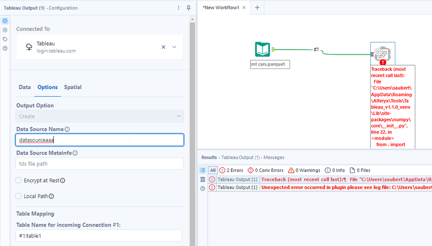This screenshot has height=246, width=432.
Task: Open the configuration gear icon in sidebar
Action: [5, 21]
